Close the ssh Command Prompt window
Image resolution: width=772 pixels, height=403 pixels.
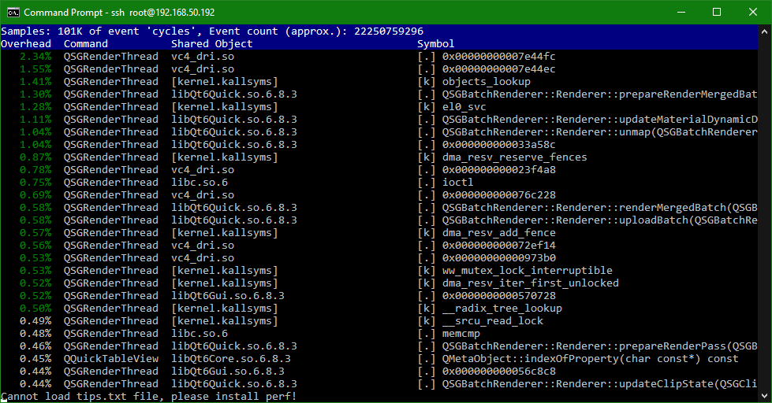[753, 13]
